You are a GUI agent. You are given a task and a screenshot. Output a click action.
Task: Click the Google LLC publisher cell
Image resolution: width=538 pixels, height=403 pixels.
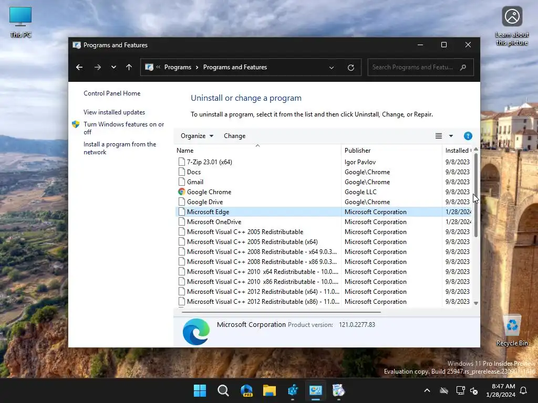coord(360,192)
